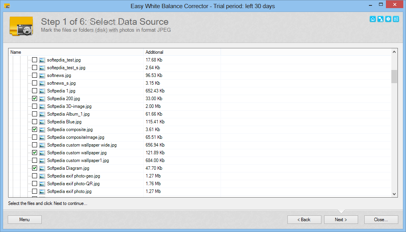
Task: Click image icon of Softpedia 200.jpg
Action: pyautogui.click(x=42, y=99)
